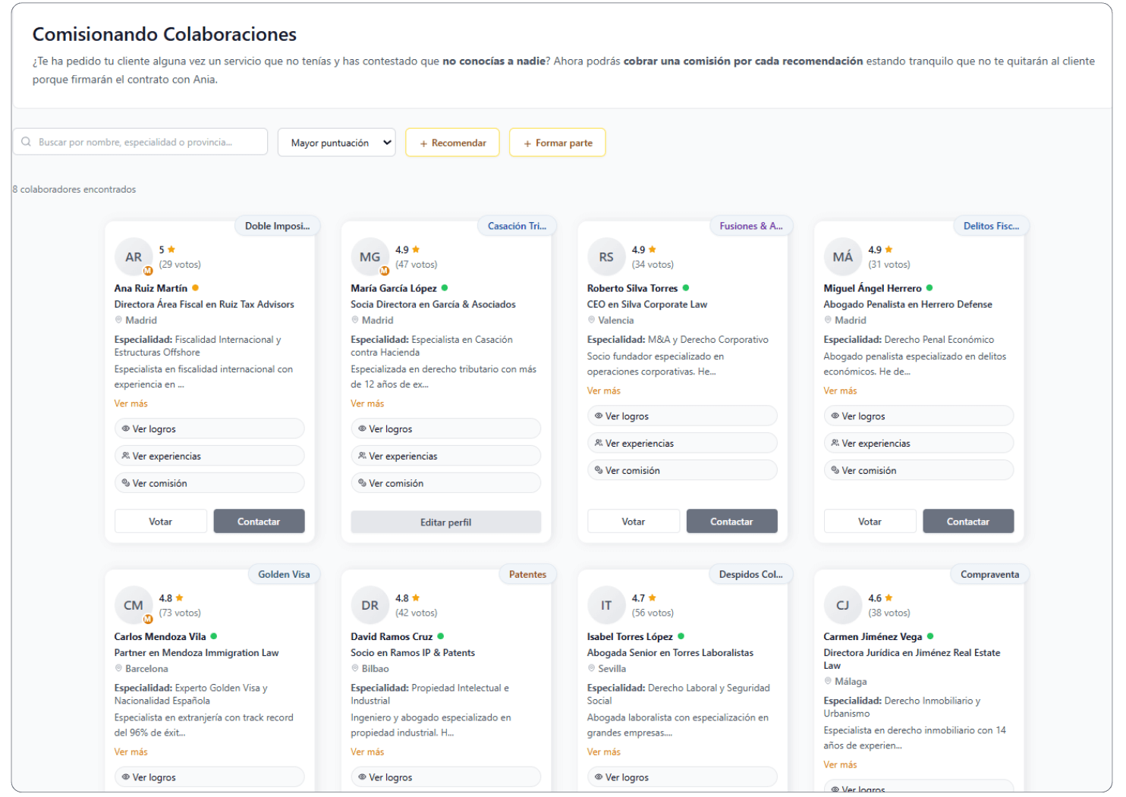Contact Roberto Silva Torres
Viewport: 1126px width, 797px height.
[x=731, y=522]
